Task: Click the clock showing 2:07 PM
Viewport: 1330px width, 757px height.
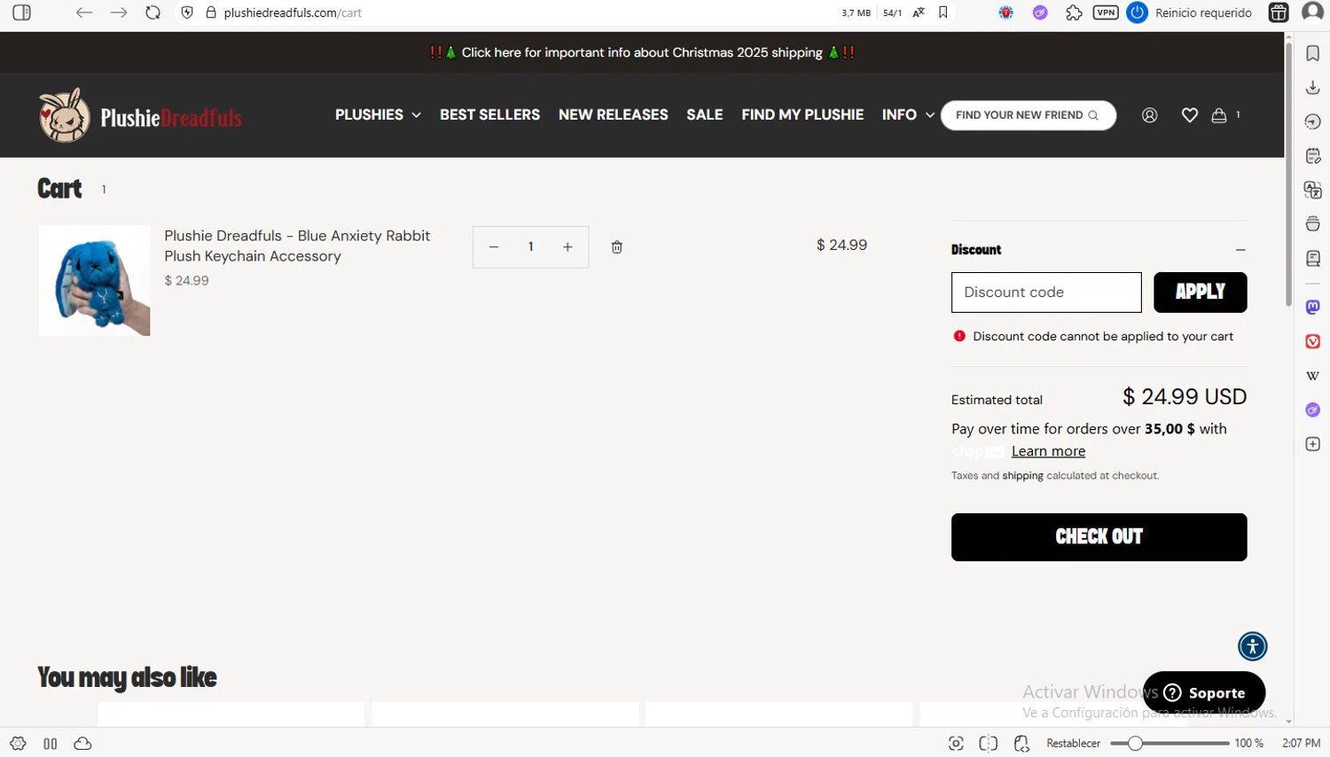Action: pyautogui.click(x=1301, y=744)
